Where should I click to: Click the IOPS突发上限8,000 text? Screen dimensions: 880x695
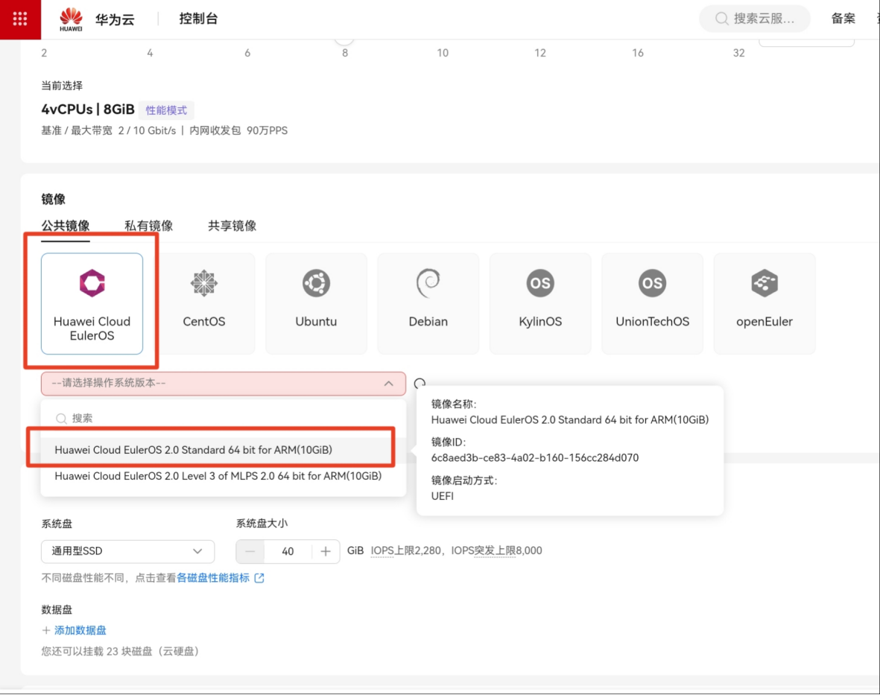click(497, 550)
